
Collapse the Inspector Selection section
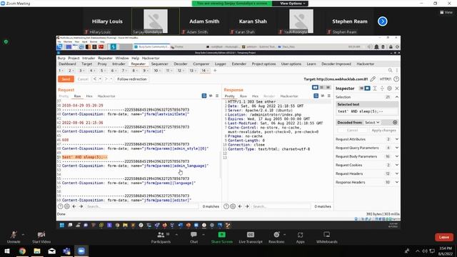(x=397, y=97)
